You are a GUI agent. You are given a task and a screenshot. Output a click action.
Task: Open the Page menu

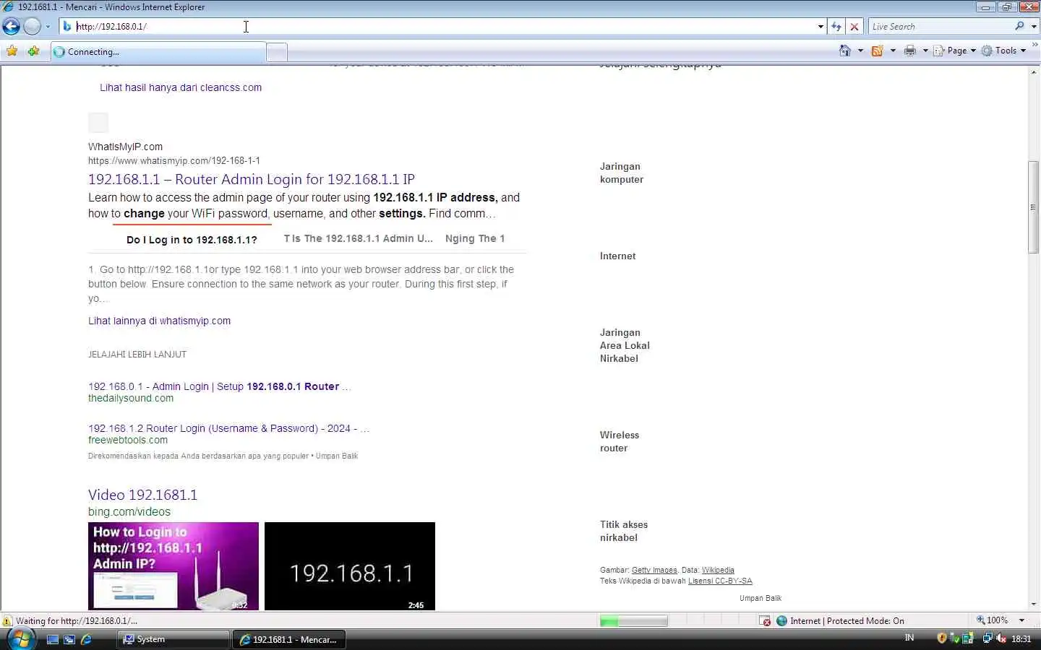(x=954, y=51)
